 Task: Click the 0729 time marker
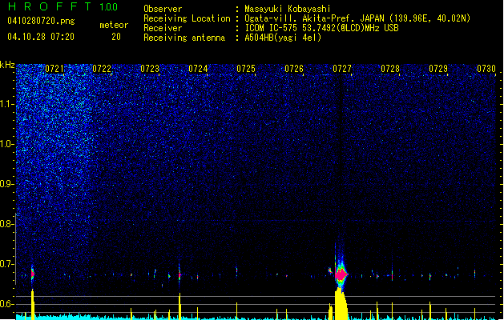click(438, 69)
